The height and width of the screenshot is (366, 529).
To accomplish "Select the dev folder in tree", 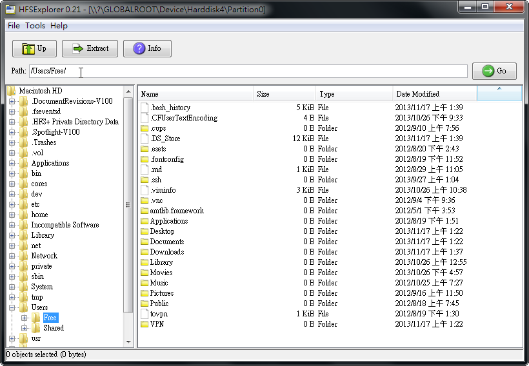I will (x=37, y=194).
